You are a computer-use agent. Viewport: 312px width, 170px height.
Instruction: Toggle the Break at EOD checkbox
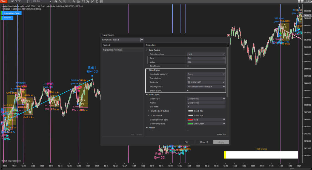pyautogui.click(x=188, y=90)
